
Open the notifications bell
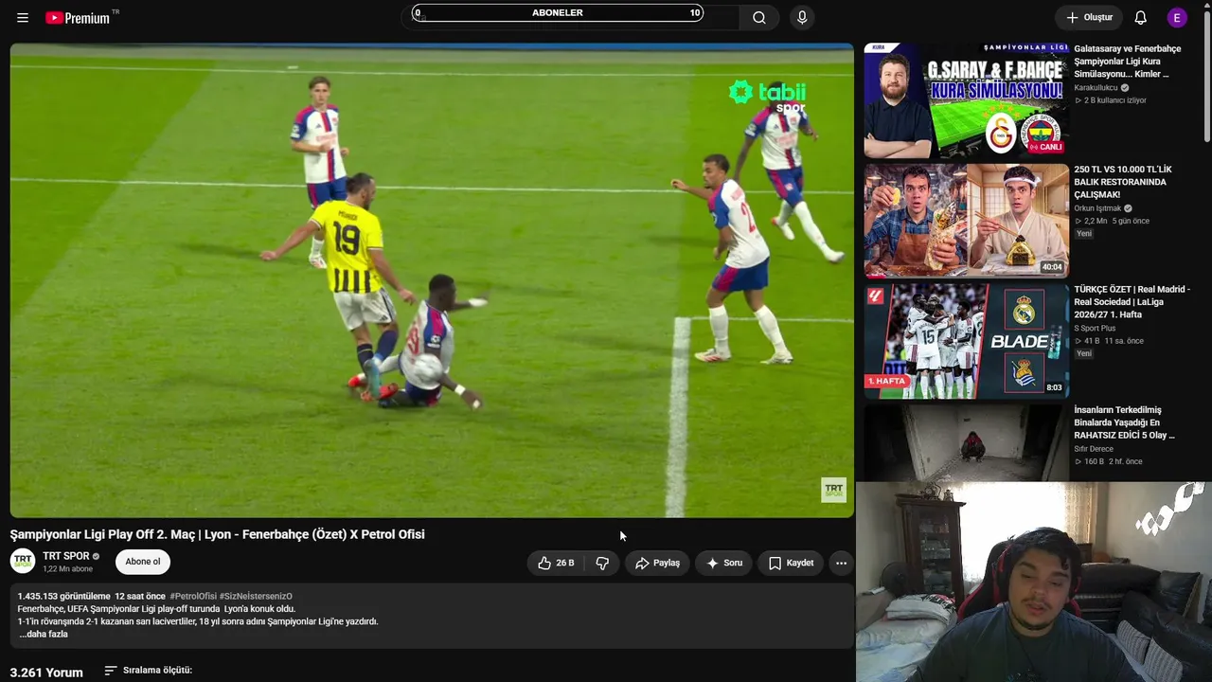pyautogui.click(x=1141, y=17)
